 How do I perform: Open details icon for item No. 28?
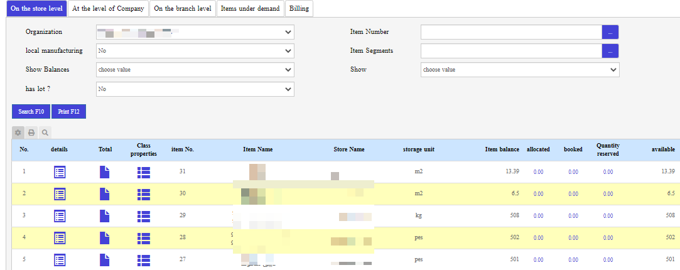(60, 238)
